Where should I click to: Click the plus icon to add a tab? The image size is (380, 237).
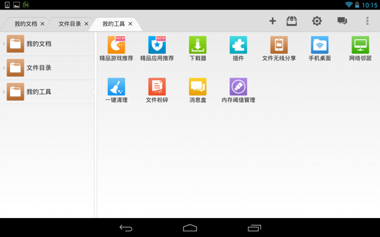tap(272, 21)
